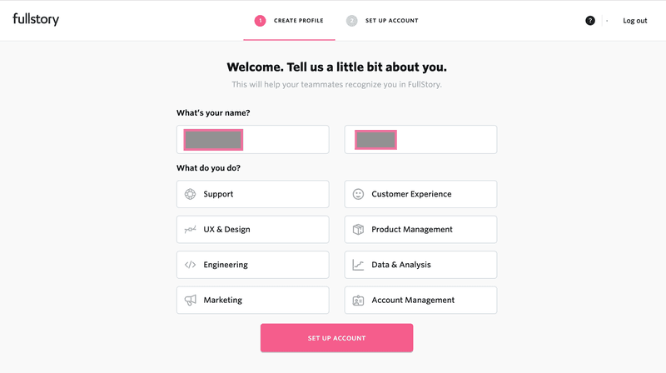Image resolution: width=666 pixels, height=373 pixels.
Task: Click the Data & Analysis chart icon
Action: pos(358,265)
